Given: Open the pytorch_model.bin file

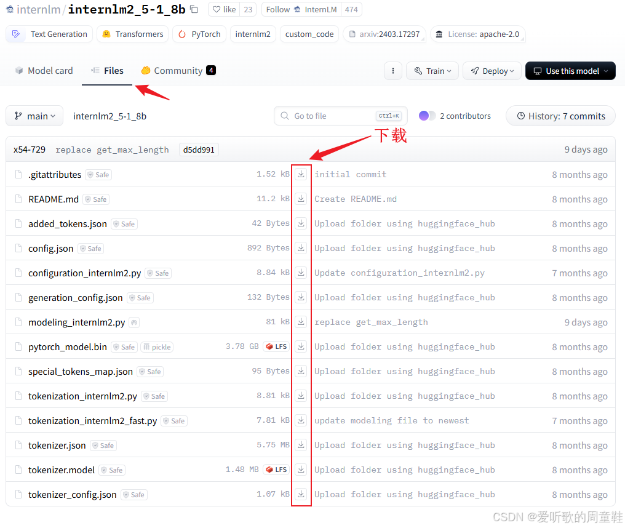Looking at the screenshot, I should pos(68,347).
